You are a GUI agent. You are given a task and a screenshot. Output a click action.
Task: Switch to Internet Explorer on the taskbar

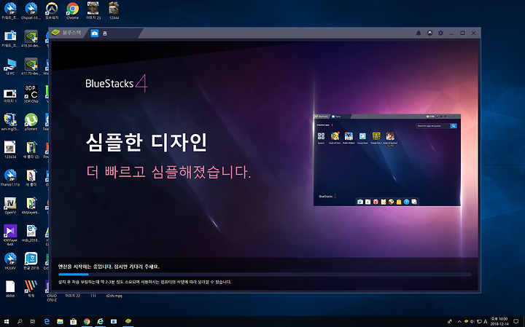pyautogui.click(x=100, y=322)
